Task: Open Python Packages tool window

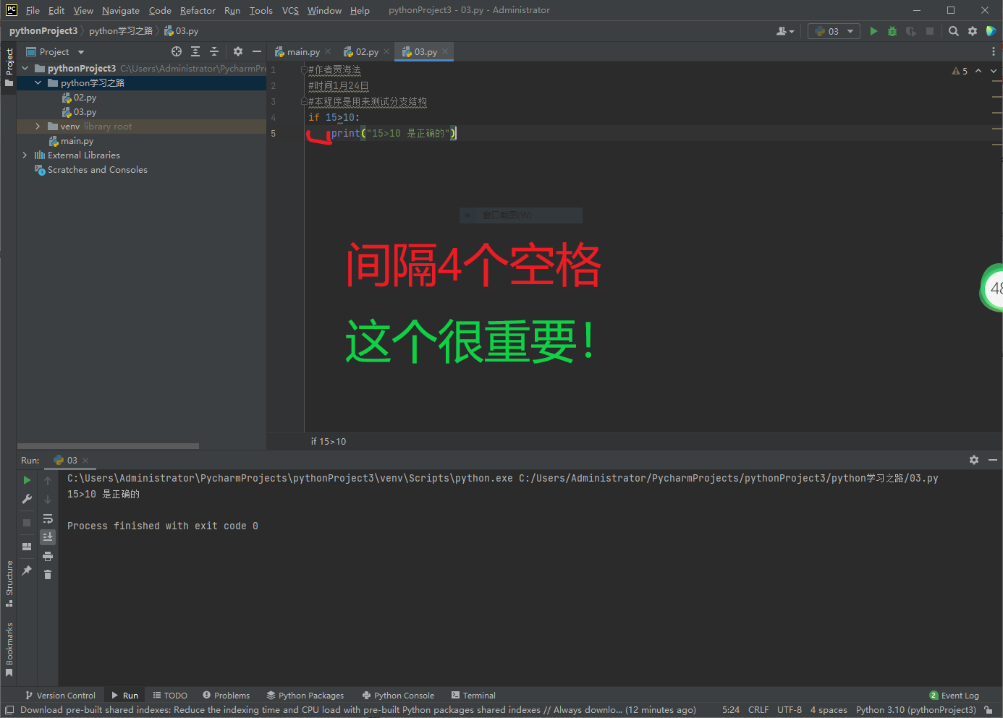Action: [x=305, y=696]
